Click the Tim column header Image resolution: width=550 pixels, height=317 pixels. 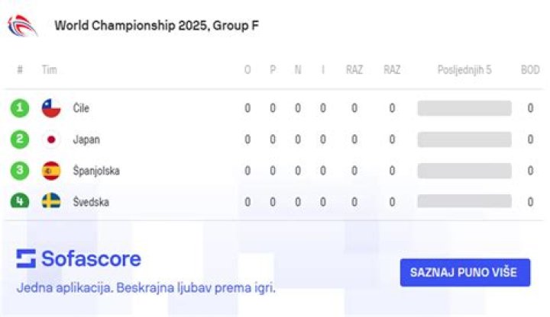[x=50, y=70]
